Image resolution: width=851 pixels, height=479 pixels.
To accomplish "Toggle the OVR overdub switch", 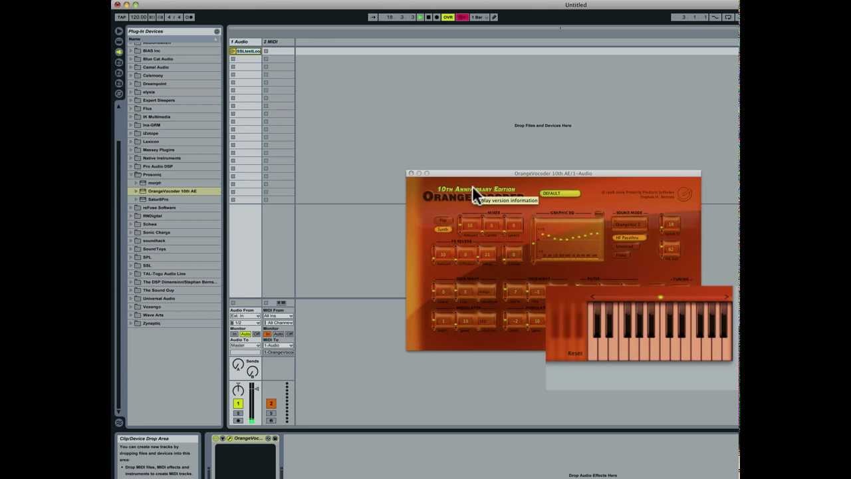I will click(448, 17).
